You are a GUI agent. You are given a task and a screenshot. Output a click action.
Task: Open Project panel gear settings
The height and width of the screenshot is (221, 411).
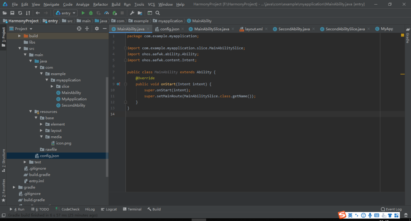[x=97, y=28]
